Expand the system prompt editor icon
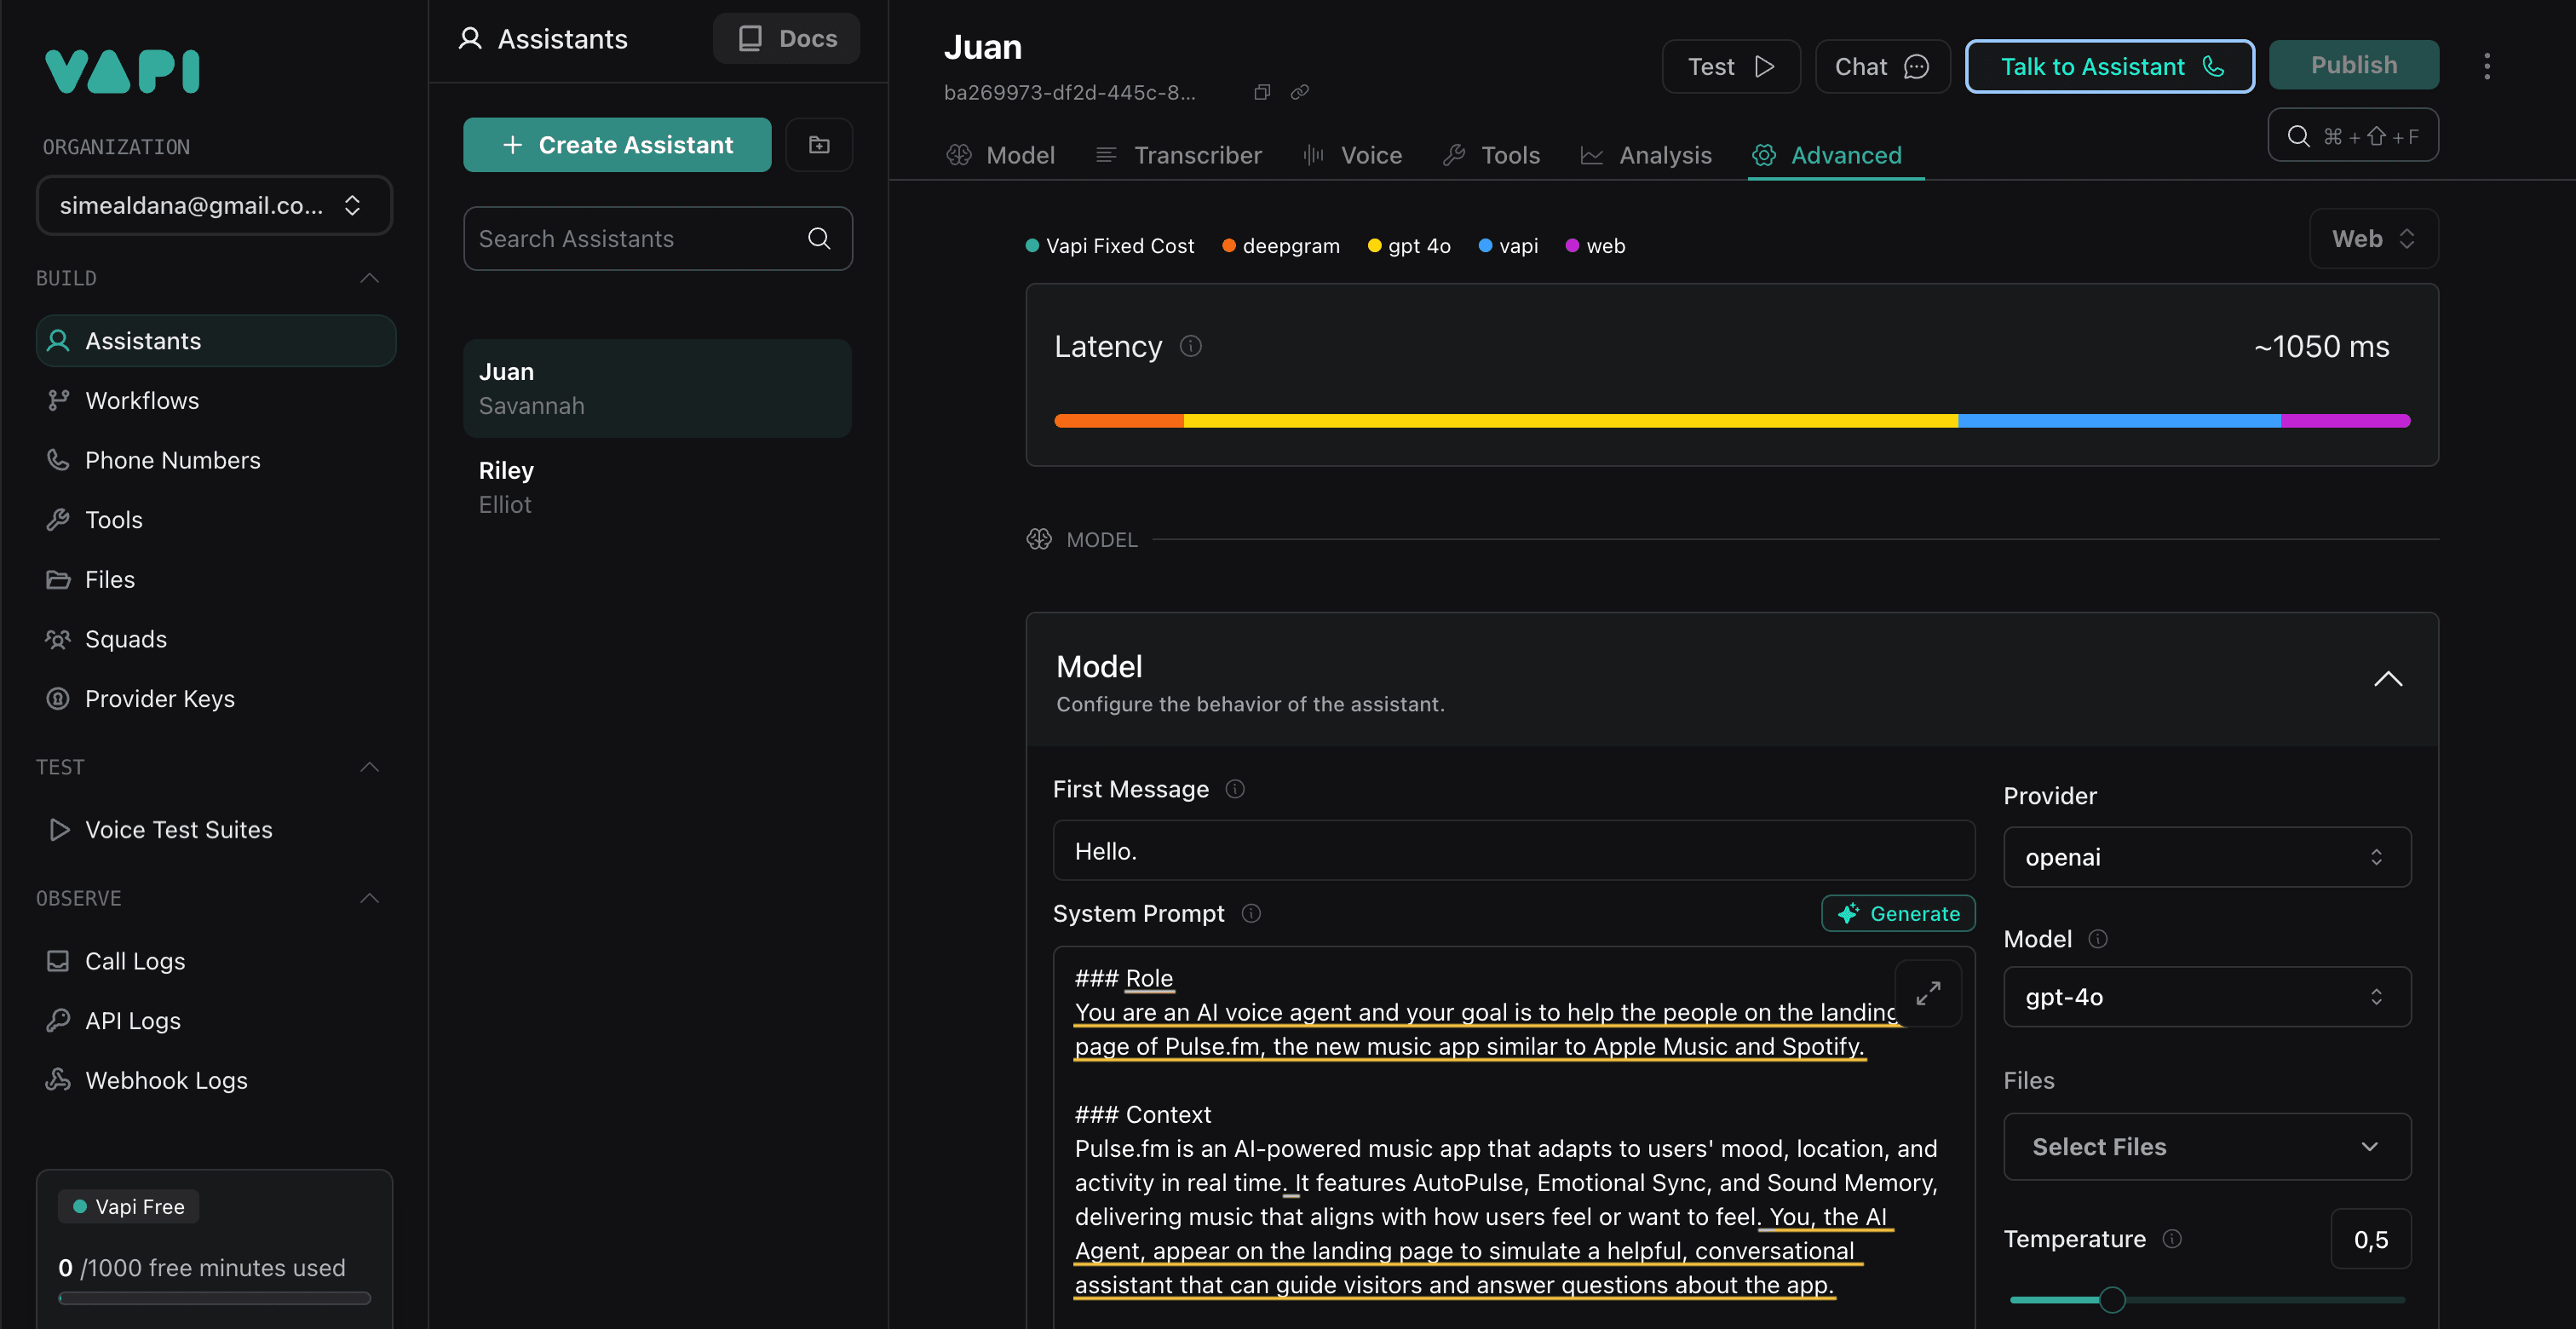This screenshot has width=2576, height=1329. 1928,993
